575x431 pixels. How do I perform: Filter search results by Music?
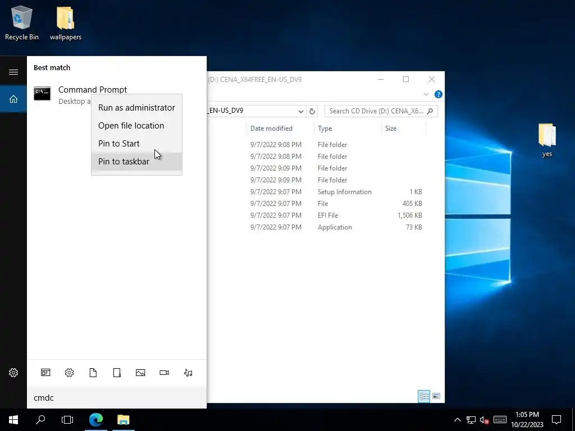(188, 373)
